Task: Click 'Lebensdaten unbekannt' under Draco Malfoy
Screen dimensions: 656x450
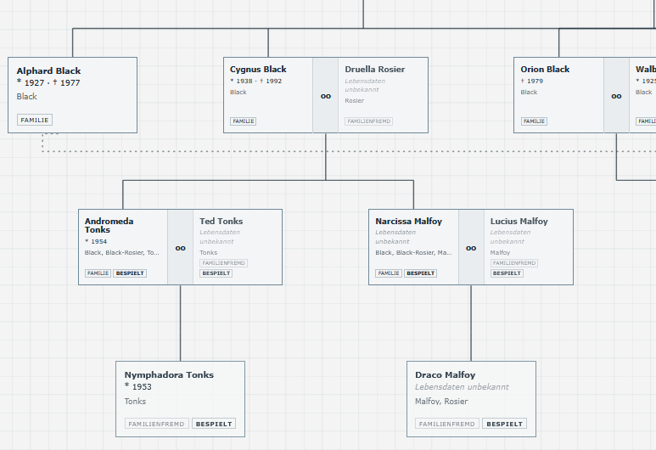Action: (x=462, y=387)
